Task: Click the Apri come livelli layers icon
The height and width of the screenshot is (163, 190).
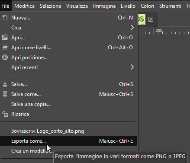Action: (5, 48)
